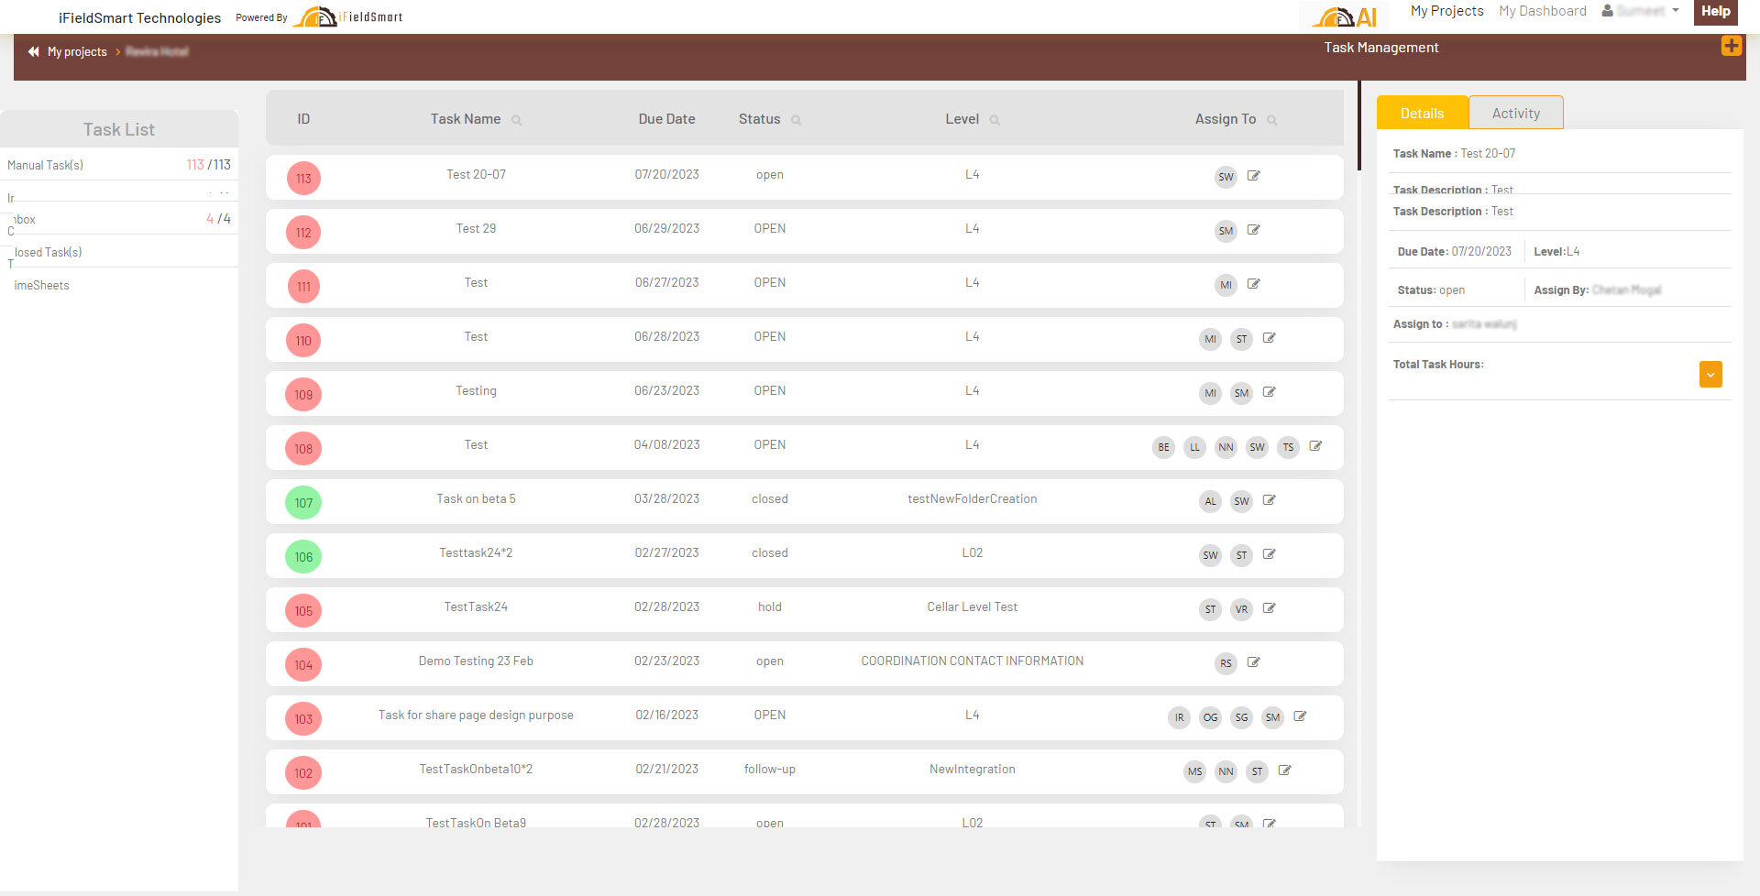Click the search icon beside Task Name
The width and height of the screenshot is (1760, 896).
[516, 120]
